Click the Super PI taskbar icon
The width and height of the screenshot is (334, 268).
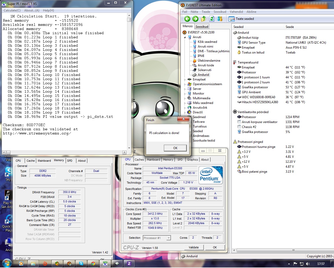pyautogui.click(x=105, y=264)
